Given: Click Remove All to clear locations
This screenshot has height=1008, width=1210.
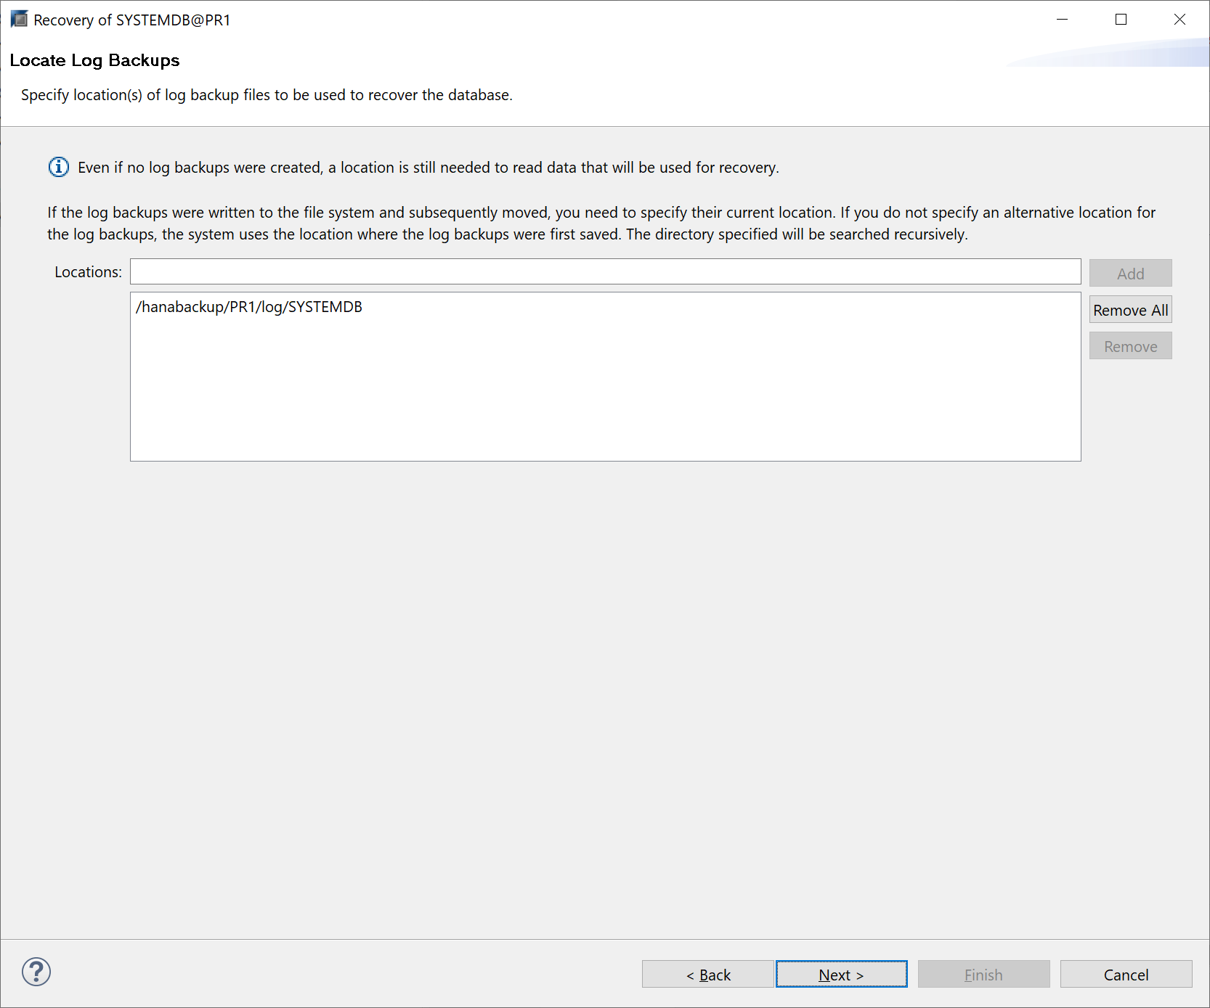Looking at the screenshot, I should click(x=1130, y=310).
